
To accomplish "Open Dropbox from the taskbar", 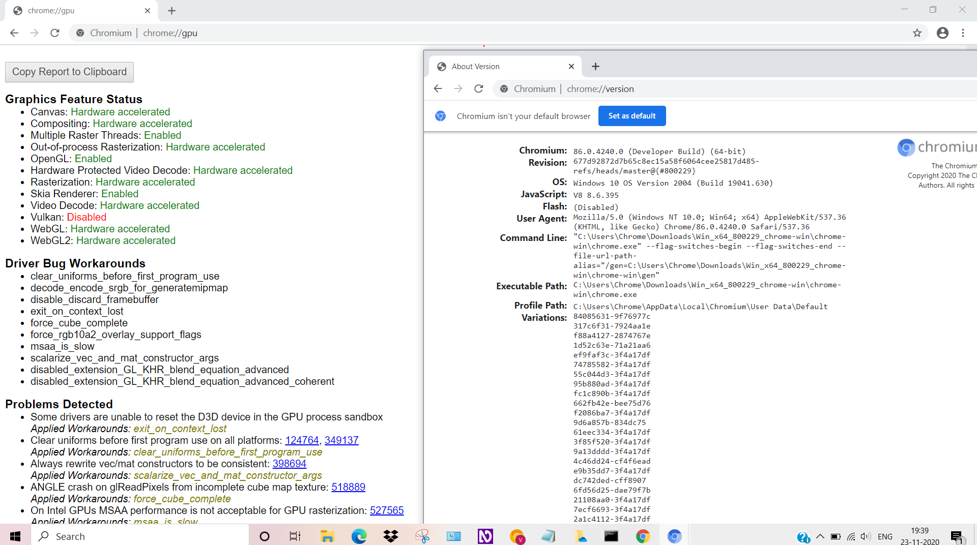I will [390, 536].
